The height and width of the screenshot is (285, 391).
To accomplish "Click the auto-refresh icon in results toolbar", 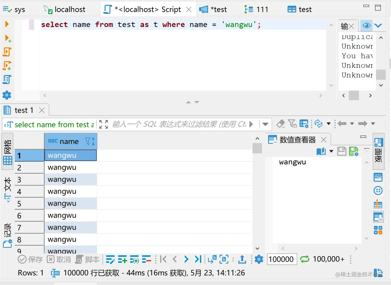I will click(318, 124).
